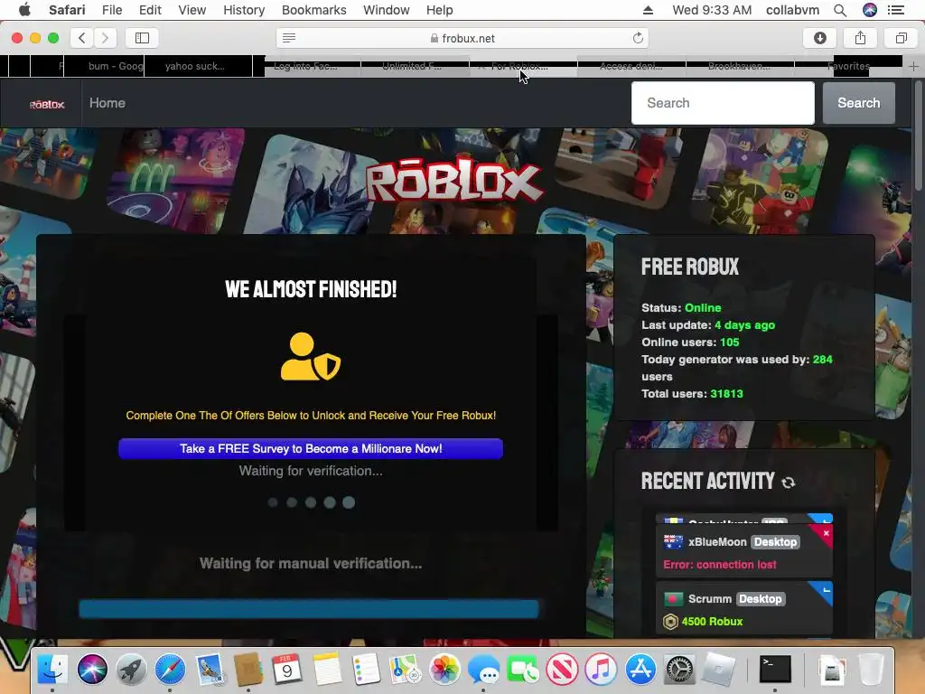
Task: Click 'Total users: 31813' text
Action: [692, 394]
